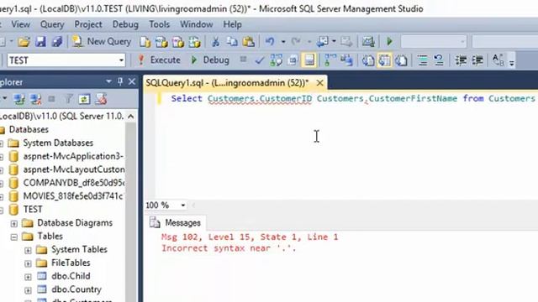Click Display Estimated Execution Plan icon

click(x=277, y=60)
